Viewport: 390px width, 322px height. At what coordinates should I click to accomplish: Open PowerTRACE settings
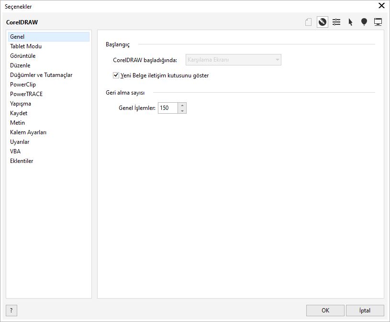(49, 94)
